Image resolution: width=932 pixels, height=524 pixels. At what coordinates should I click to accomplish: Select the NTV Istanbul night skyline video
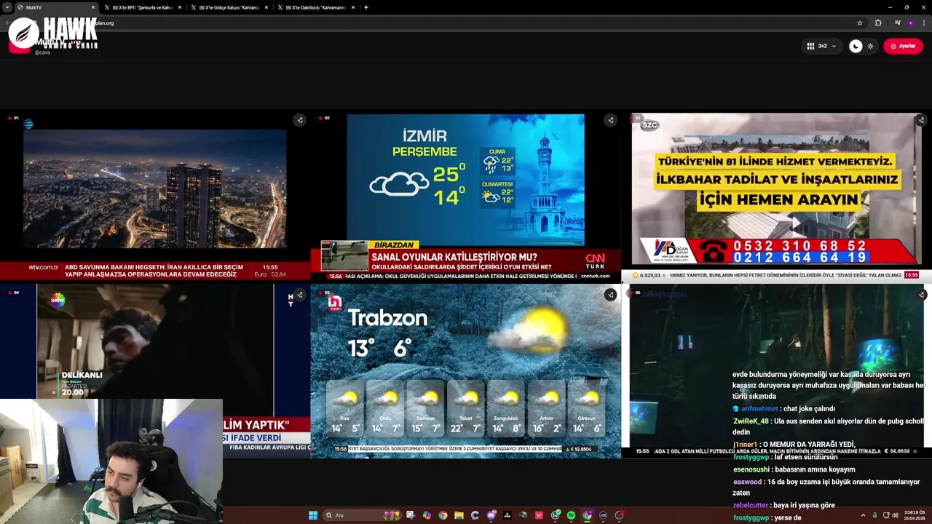tap(154, 188)
